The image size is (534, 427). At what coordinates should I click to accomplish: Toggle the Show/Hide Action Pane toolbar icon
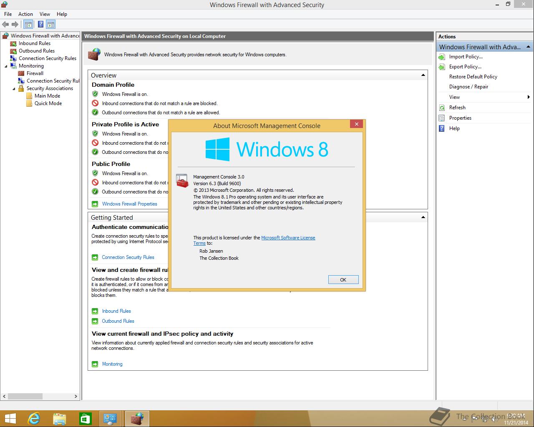pos(51,25)
